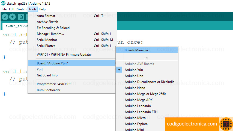Choose Auto Format from Tools menu

(x=72, y=16)
